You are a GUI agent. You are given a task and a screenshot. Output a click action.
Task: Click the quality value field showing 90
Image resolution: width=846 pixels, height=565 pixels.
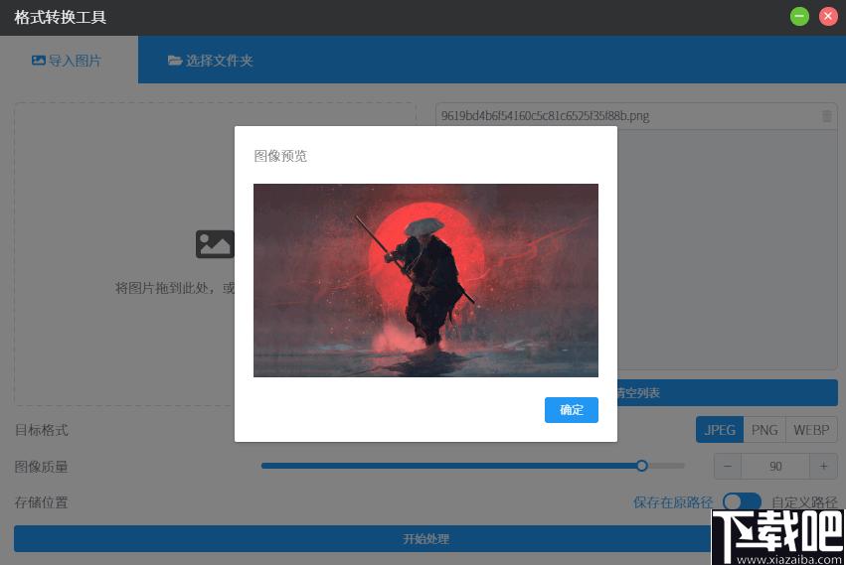click(x=775, y=467)
